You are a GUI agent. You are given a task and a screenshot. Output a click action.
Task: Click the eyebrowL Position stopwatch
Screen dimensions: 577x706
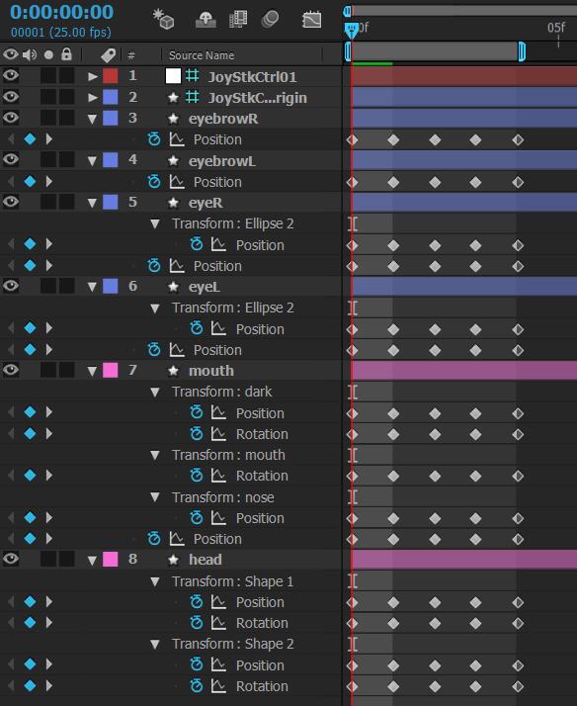coord(154,182)
